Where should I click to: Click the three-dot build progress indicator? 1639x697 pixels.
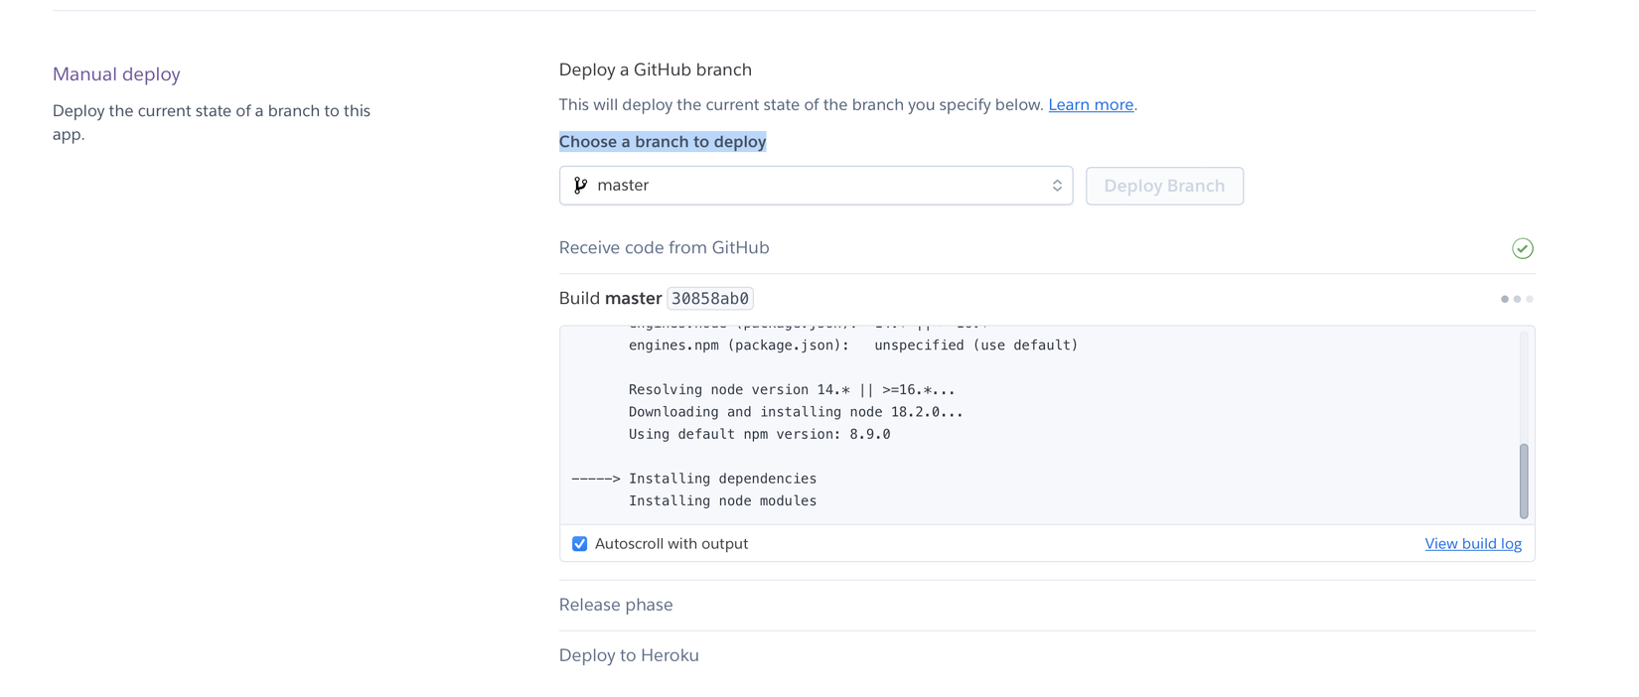(1517, 299)
